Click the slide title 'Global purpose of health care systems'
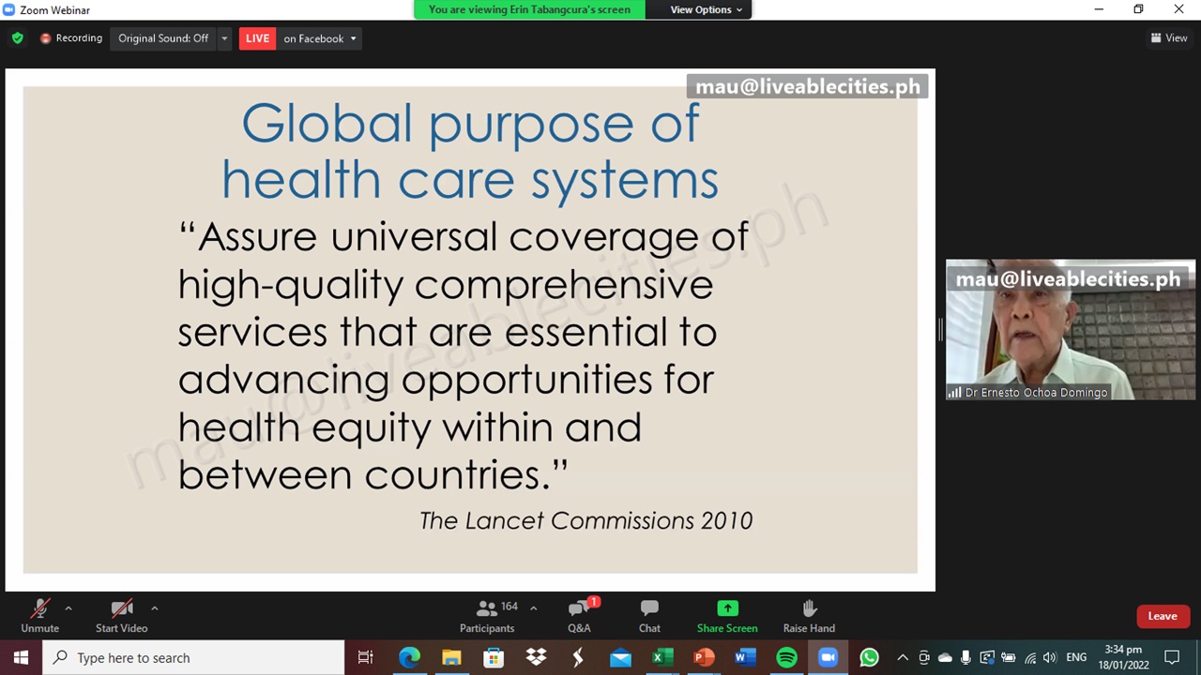The image size is (1201, 675). [470, 151]
